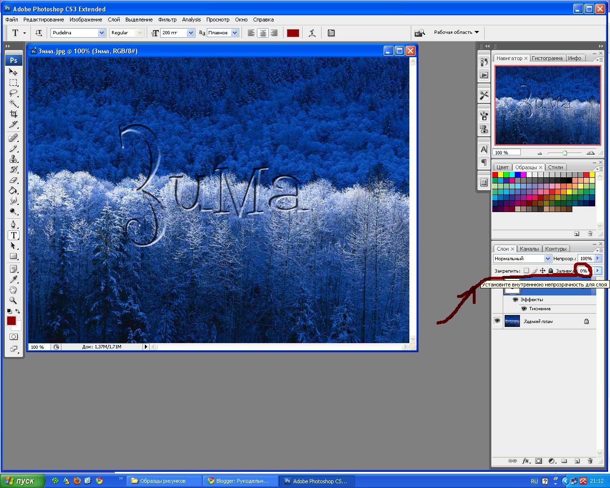Open the Файл menu
This screenshot has height=488, width=610.
click(x=11, y=20)
